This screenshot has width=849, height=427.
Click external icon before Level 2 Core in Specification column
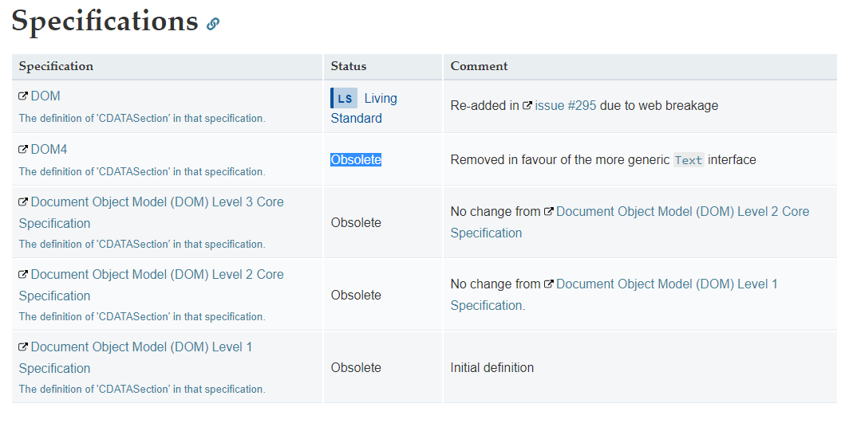tap(24, 274)
